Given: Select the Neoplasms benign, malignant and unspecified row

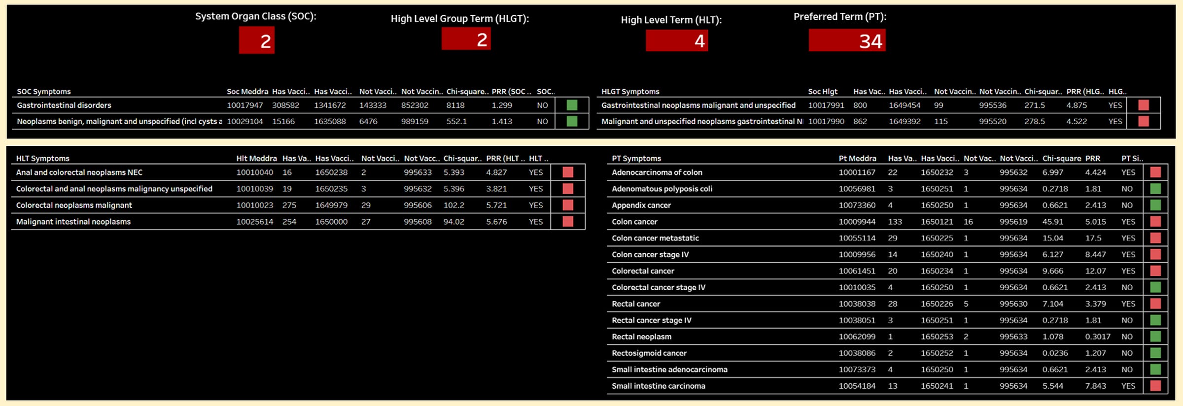Looking at the screenshot, I should (x=119, y=121).
